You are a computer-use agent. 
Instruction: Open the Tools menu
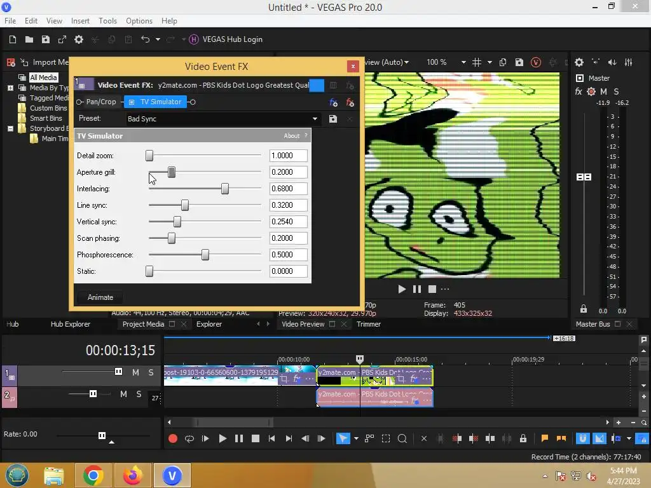(107, 21)
